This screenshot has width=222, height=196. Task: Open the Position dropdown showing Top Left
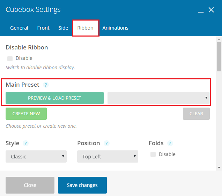coord(108,156)
